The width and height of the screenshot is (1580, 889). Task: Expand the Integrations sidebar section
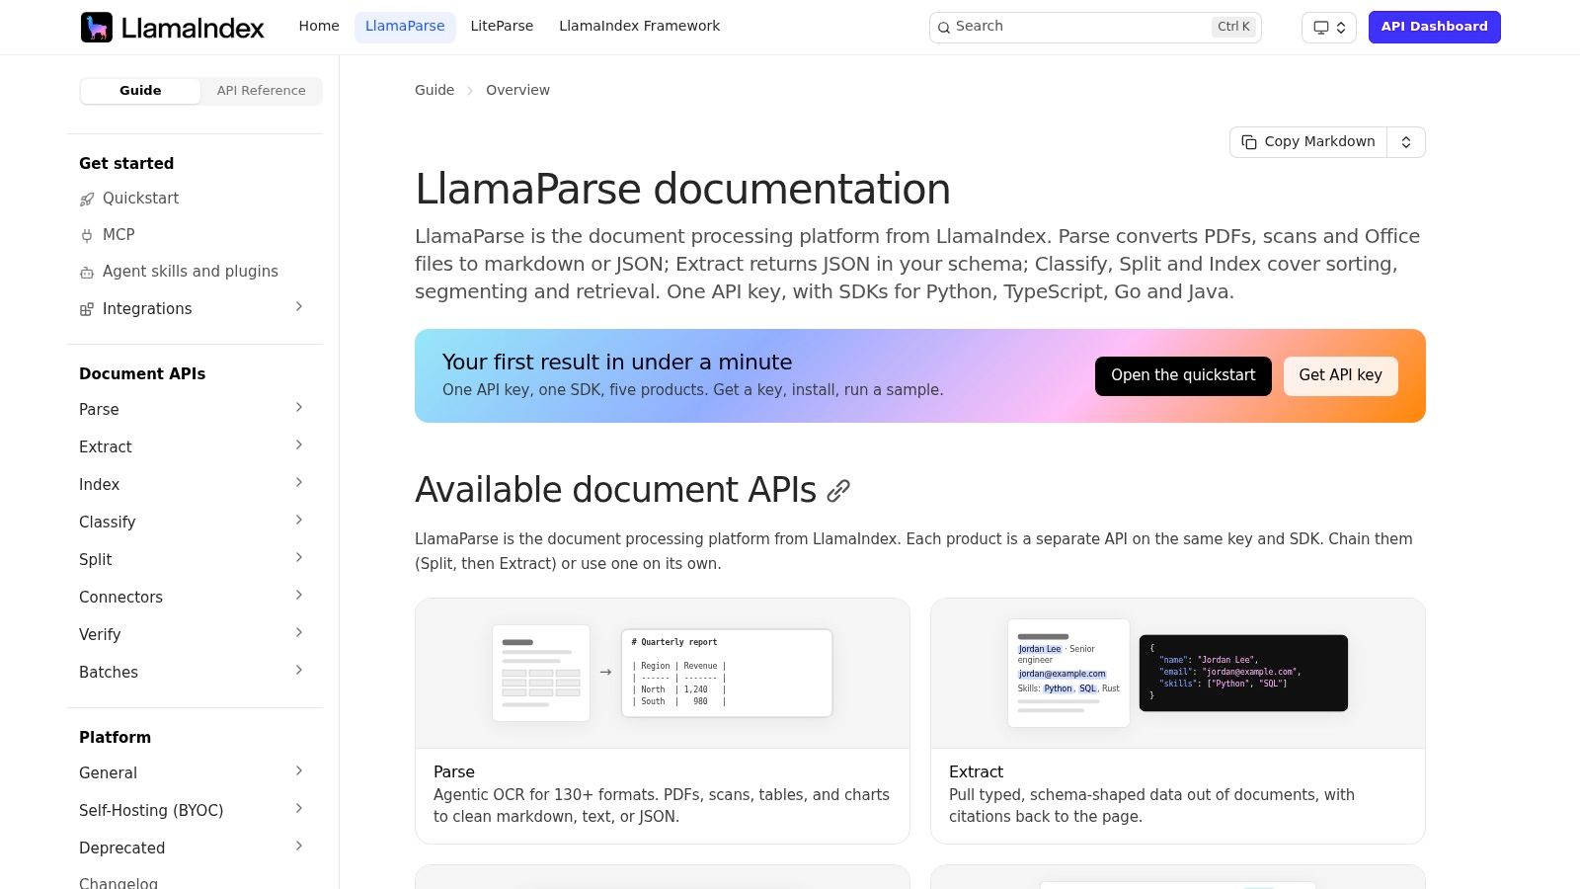299,307
